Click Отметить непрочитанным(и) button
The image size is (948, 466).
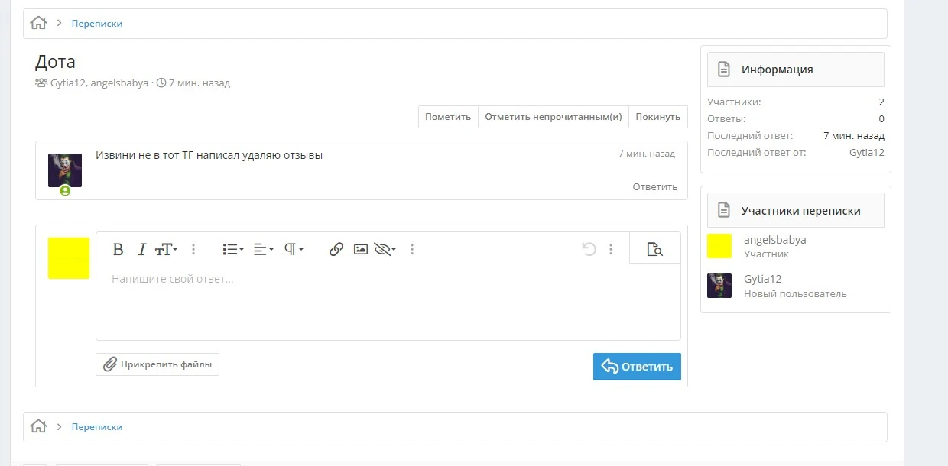click(554, 117)
